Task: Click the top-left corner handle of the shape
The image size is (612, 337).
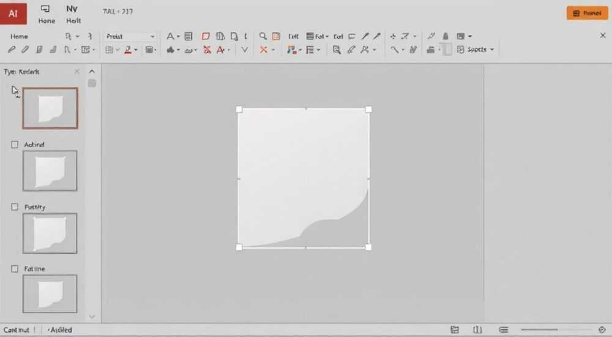Action: [239, 110]
